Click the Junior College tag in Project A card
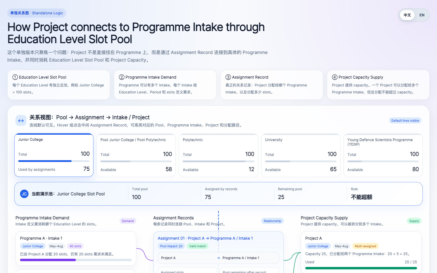Screen dimensions: 437x273 point(318,246)
